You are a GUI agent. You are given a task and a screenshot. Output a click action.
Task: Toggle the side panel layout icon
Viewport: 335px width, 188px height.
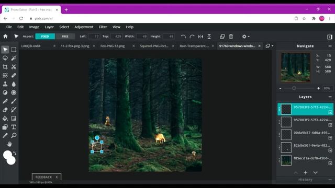(330, 37)
